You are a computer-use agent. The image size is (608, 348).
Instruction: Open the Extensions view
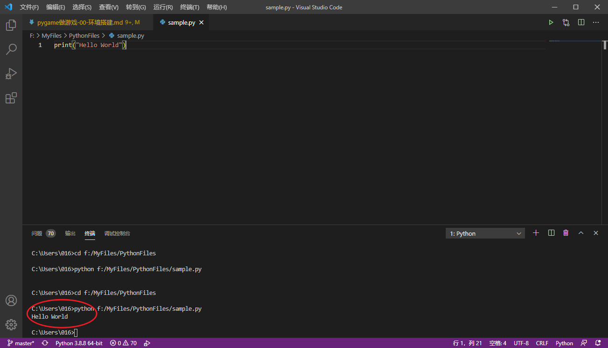point(11,98)
